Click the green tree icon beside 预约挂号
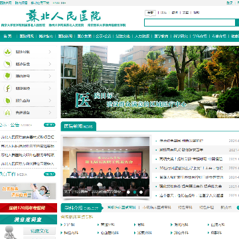Screen dimensions: 239x239 pyautogui.click(x=8, y=76)
